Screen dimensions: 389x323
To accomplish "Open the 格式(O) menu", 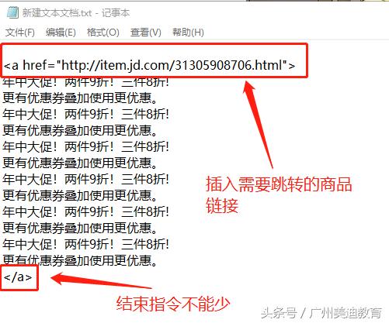I will click(x=103, y=33).
